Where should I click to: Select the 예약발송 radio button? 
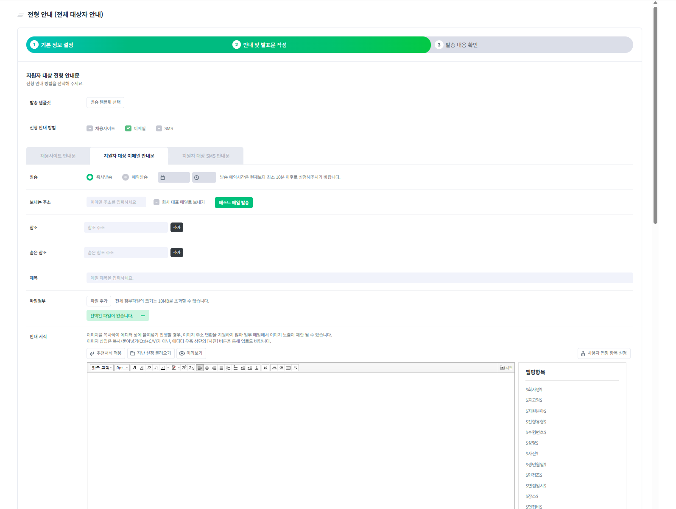pos(126,177)
